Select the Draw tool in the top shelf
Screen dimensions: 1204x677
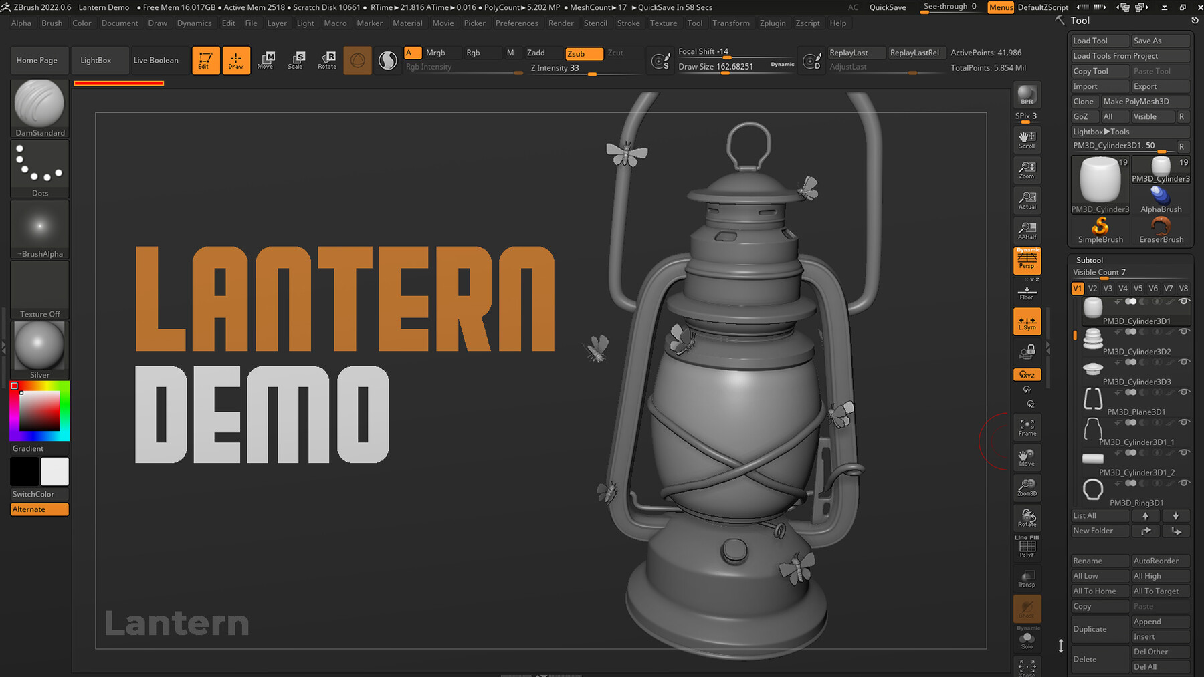pyautogui.click(x=236, y=60)
